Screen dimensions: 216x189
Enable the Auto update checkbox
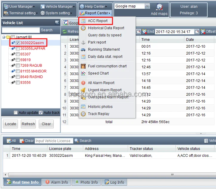(16, 113)
